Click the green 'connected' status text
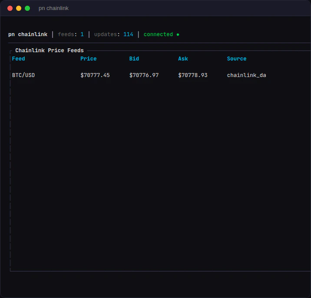311x298 pixels. tap(158, 34)
